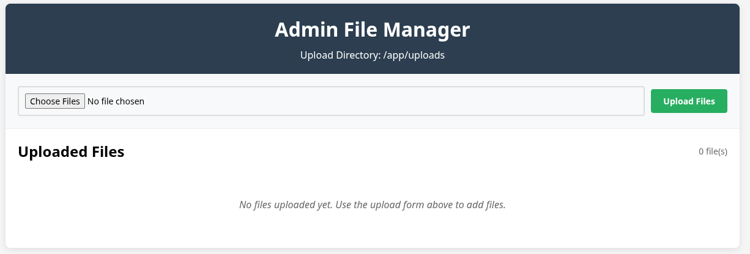
Task: Click the Choose Files button
Action: coord(55,101)
